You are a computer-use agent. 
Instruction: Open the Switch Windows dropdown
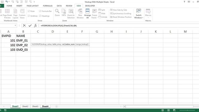[139, 14]
